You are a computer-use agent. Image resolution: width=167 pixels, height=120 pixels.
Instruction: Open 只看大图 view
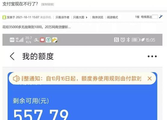(x=79, y=17)
